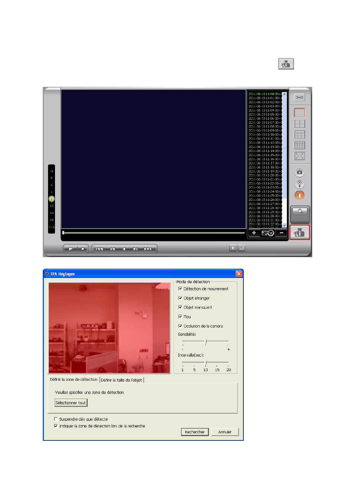Select recording 2011-06-10 11-15-00
355x503 pixels.
(x=265, y=155)
